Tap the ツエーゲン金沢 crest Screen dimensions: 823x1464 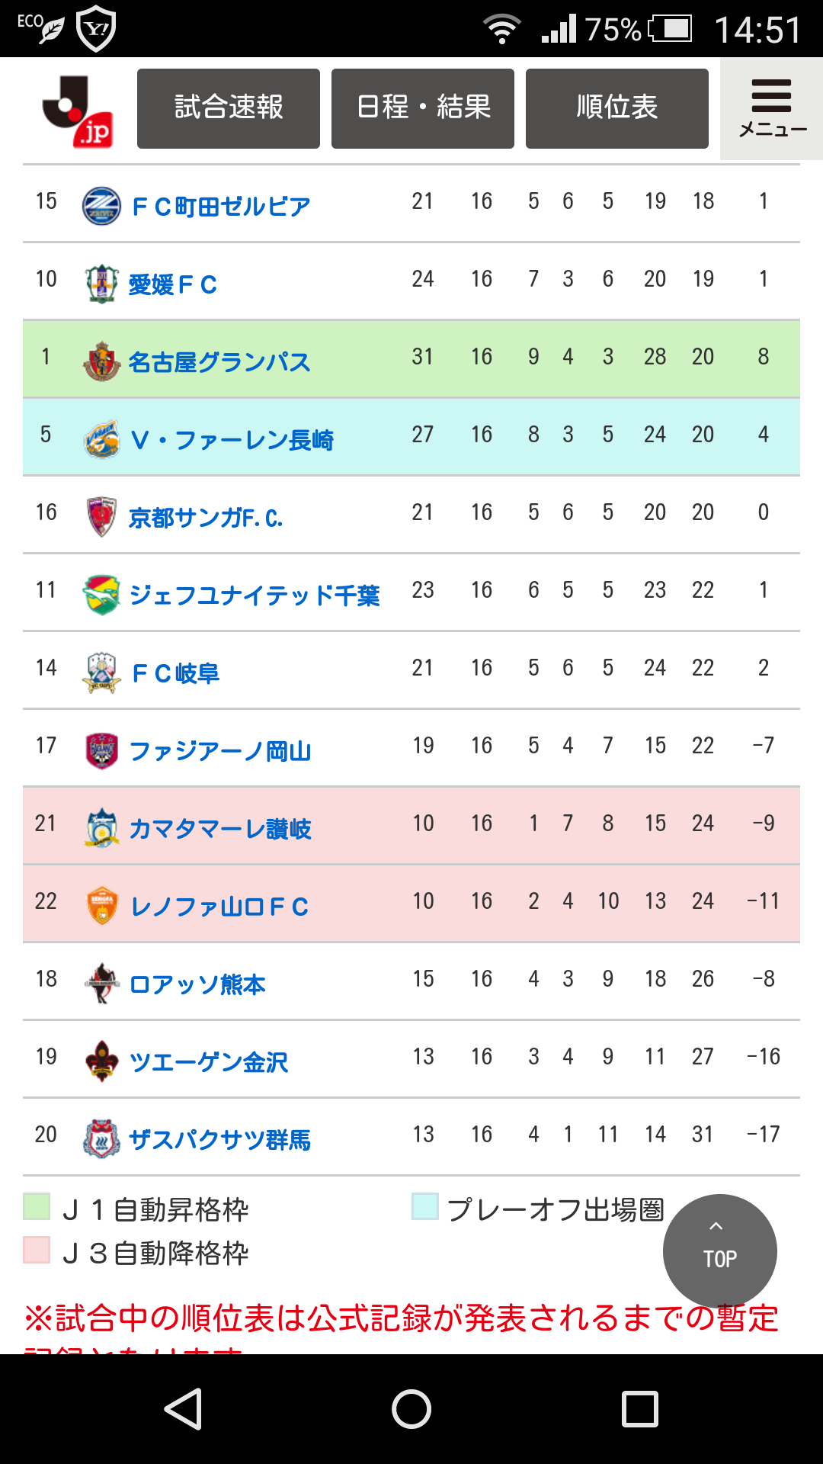tap(101, 1061)
